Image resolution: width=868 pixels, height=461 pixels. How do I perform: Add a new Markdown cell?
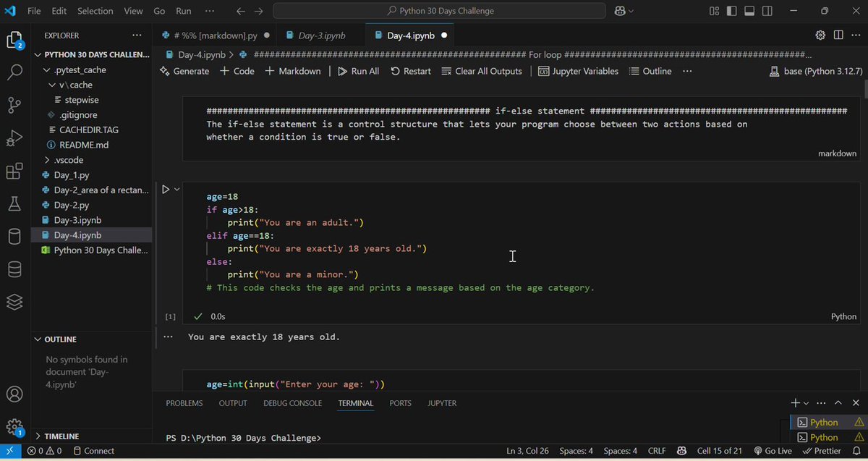tap(293, 71)
